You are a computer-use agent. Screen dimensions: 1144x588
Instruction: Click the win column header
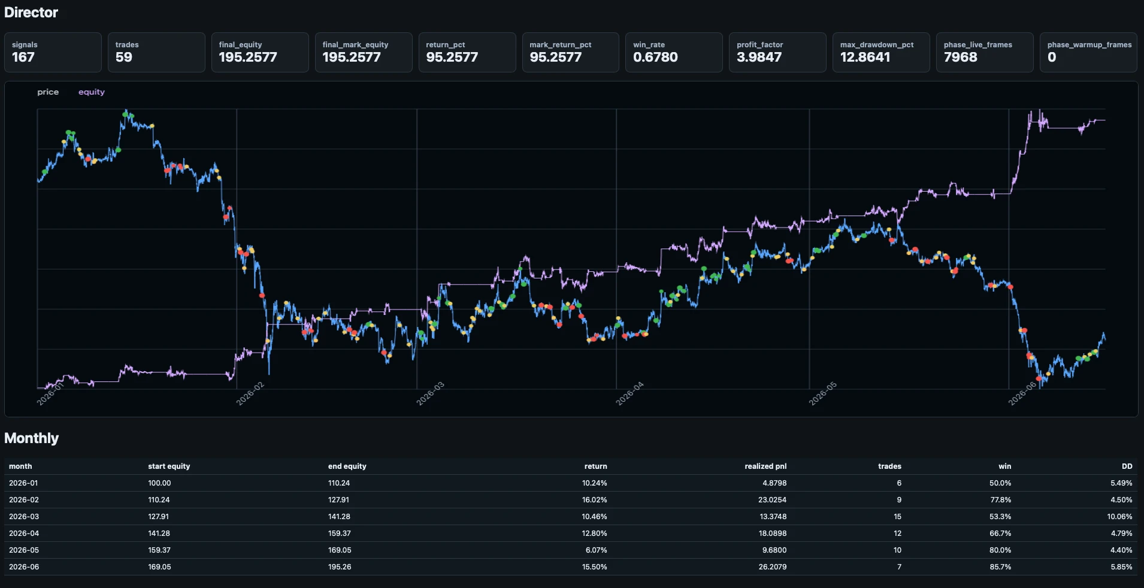1004,466
